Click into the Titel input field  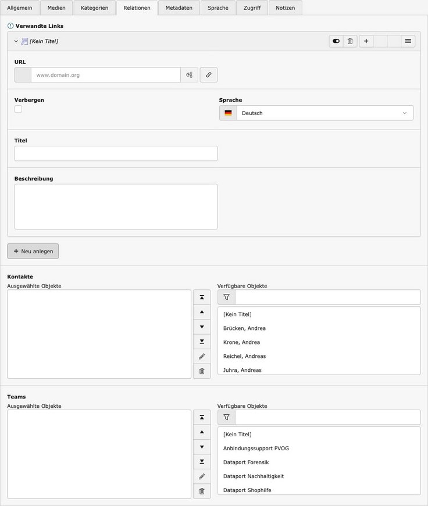pos(116,153)
